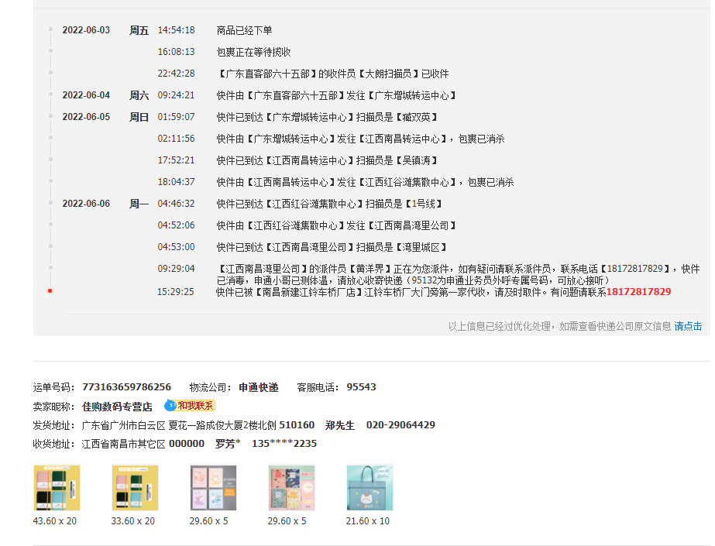The width and height of the screenshot is (715, 546).
Task: Click the 04:53:00 entry scanned by 湾里城区
Action: click(332, 247)
